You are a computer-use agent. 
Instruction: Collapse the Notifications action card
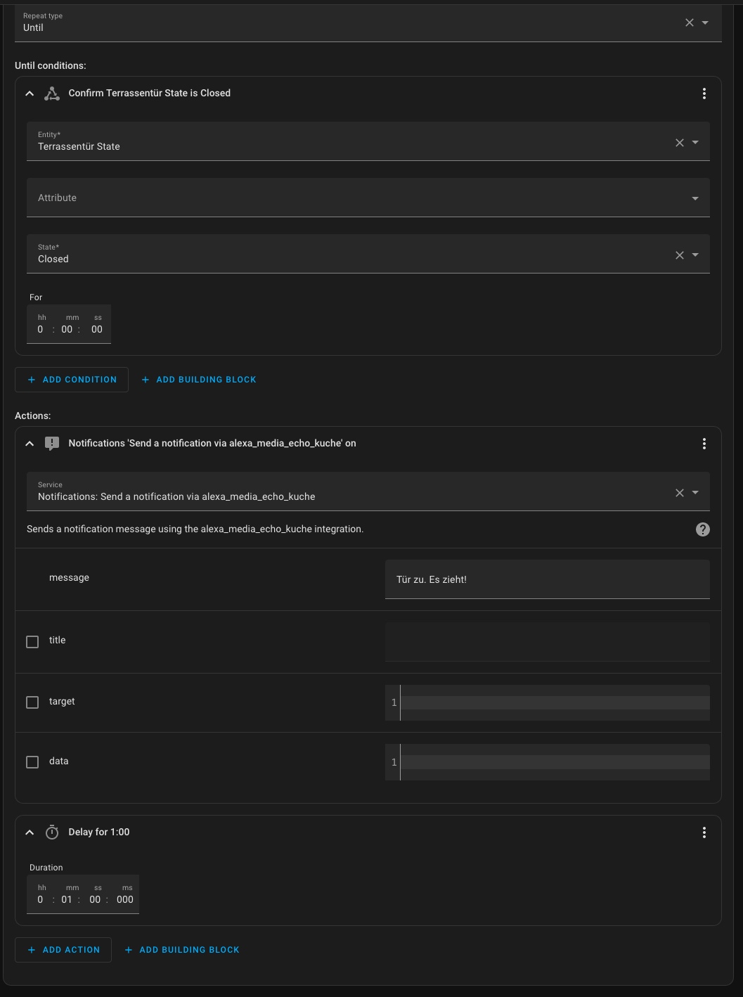(30, 444)
